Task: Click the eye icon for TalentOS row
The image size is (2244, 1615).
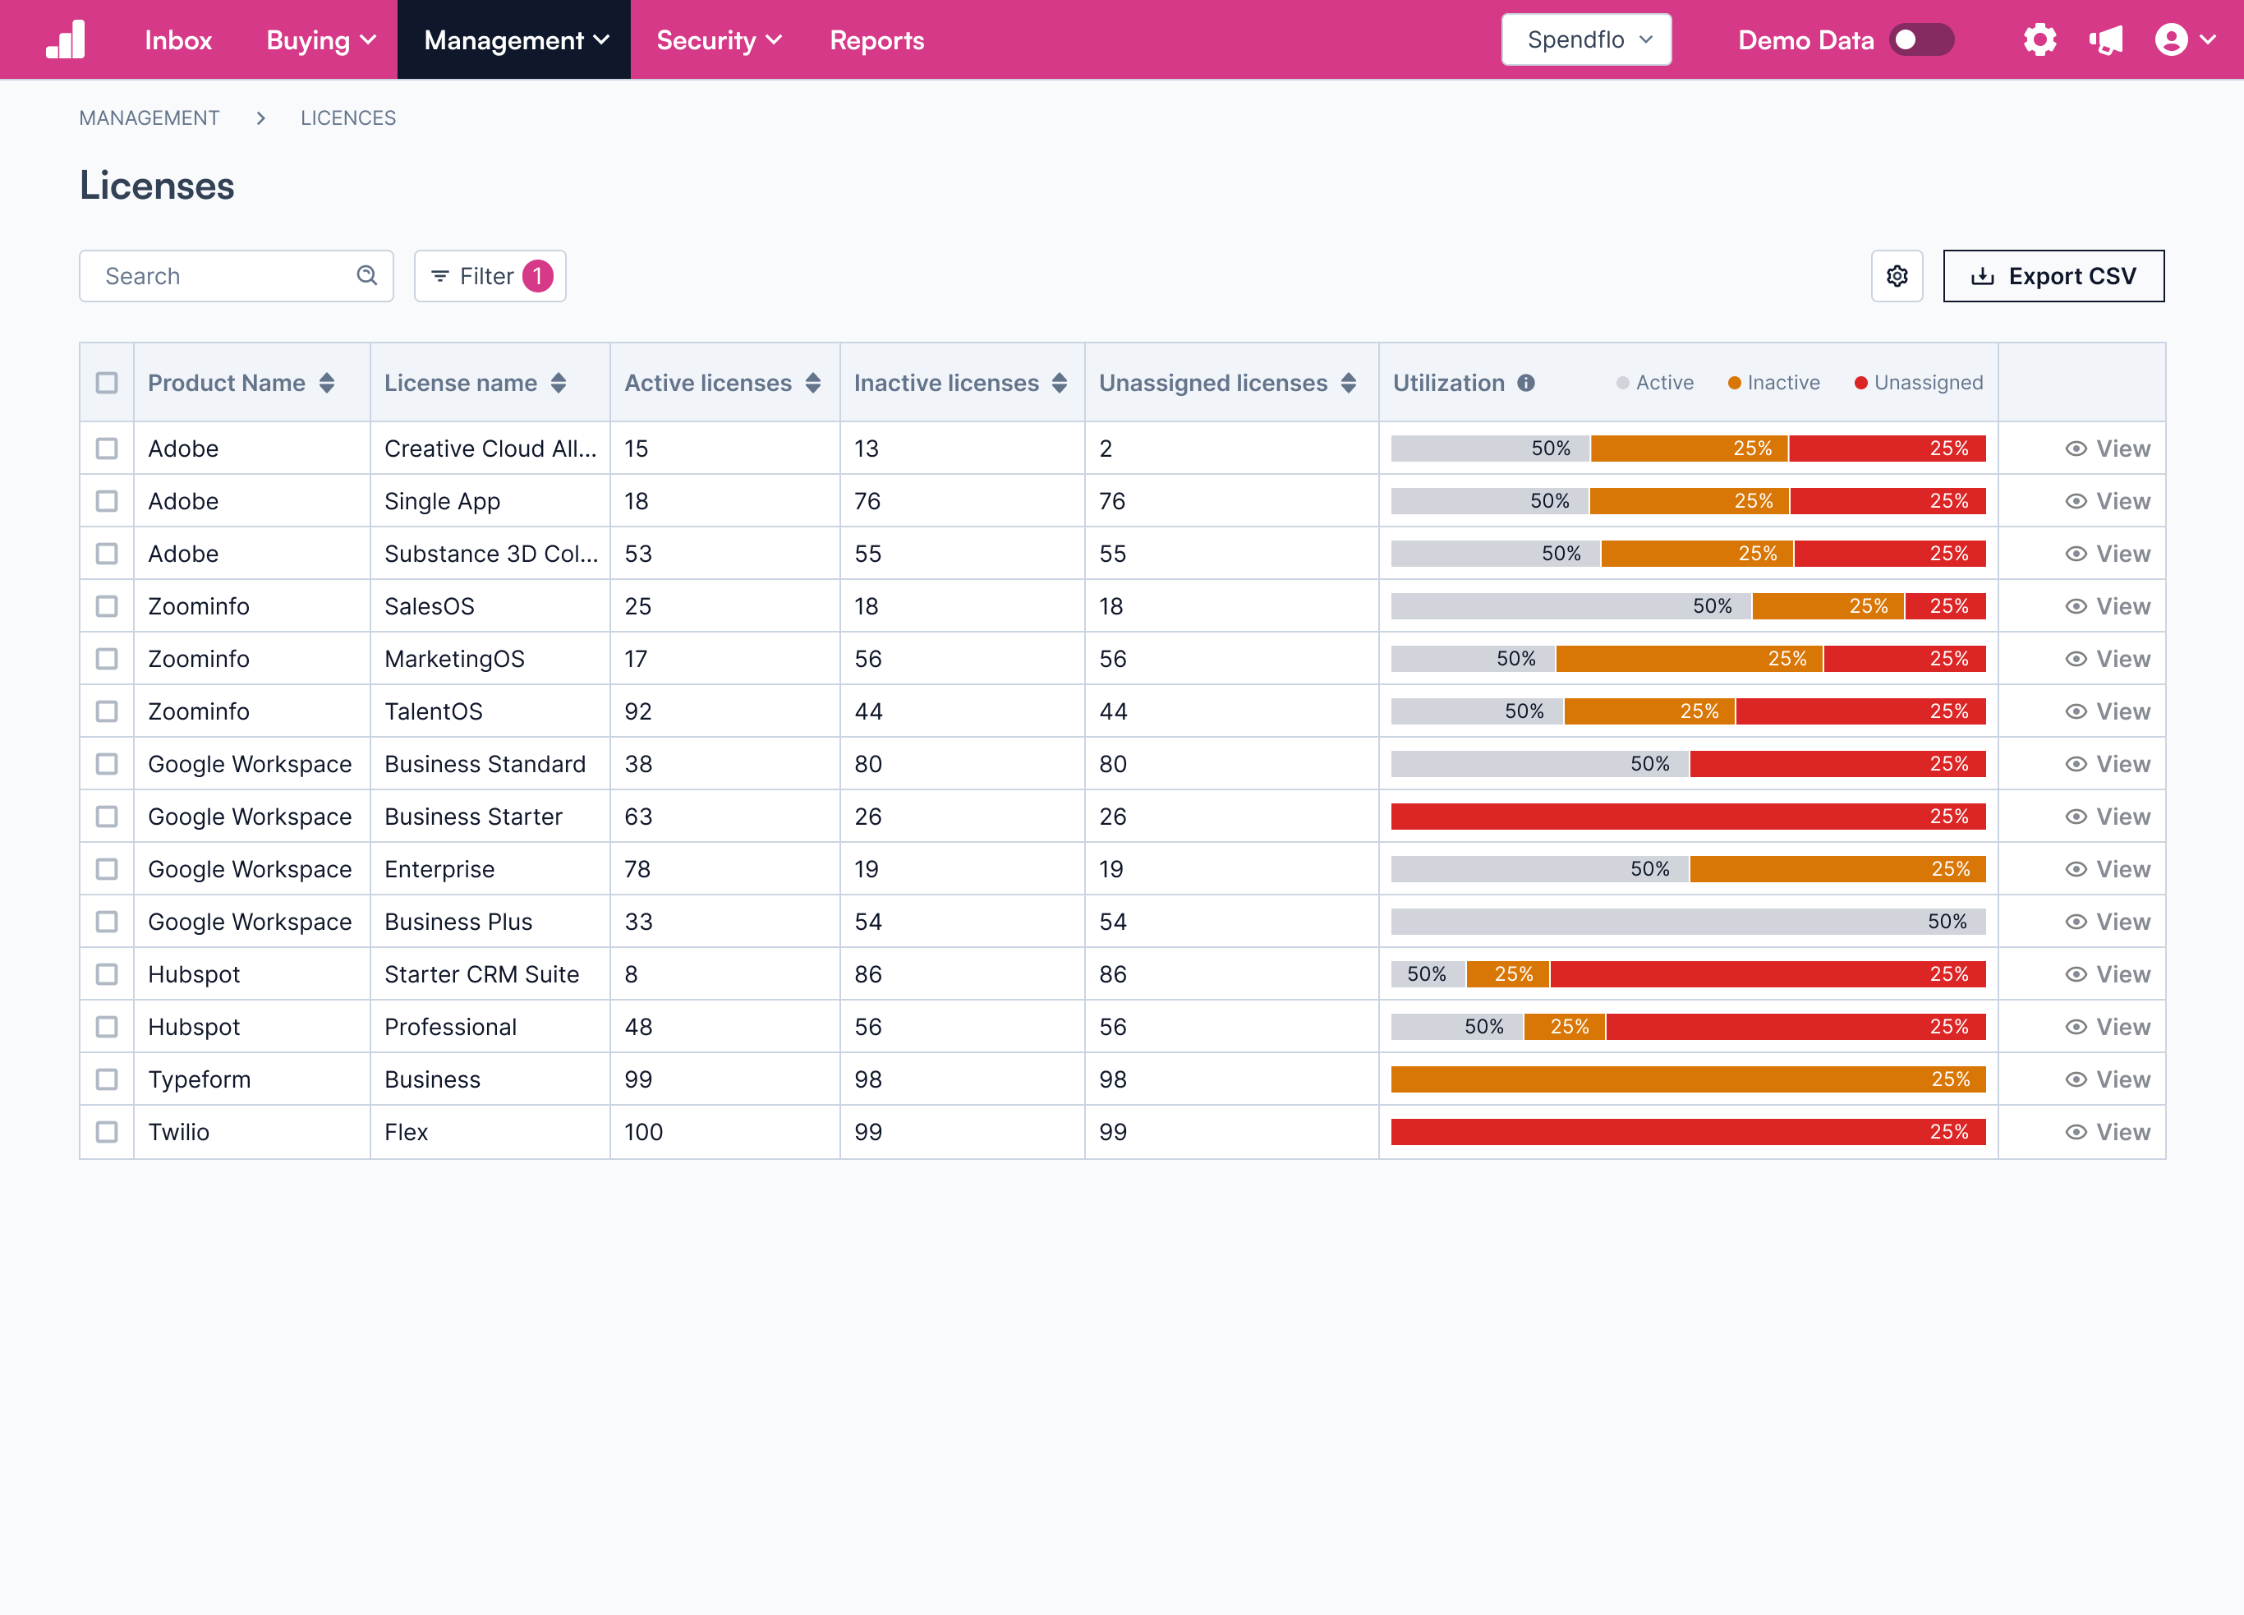Action: pos(2076,711)
